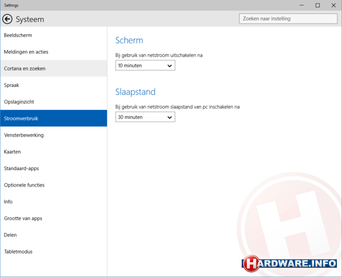Image resolution: width=342 pixels, height=277 pixels.
Task: Expand the 30 minuten sleep dropdown
Action: [145, 117]
